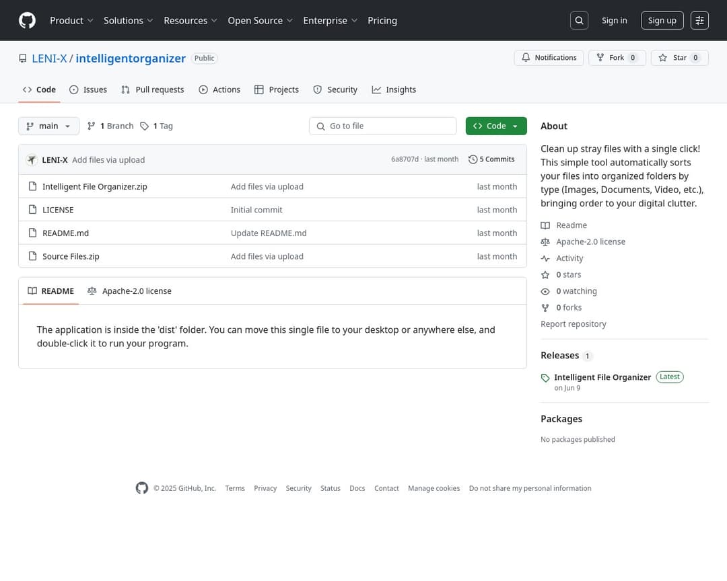Open the README.md file name

pos(65,233)
